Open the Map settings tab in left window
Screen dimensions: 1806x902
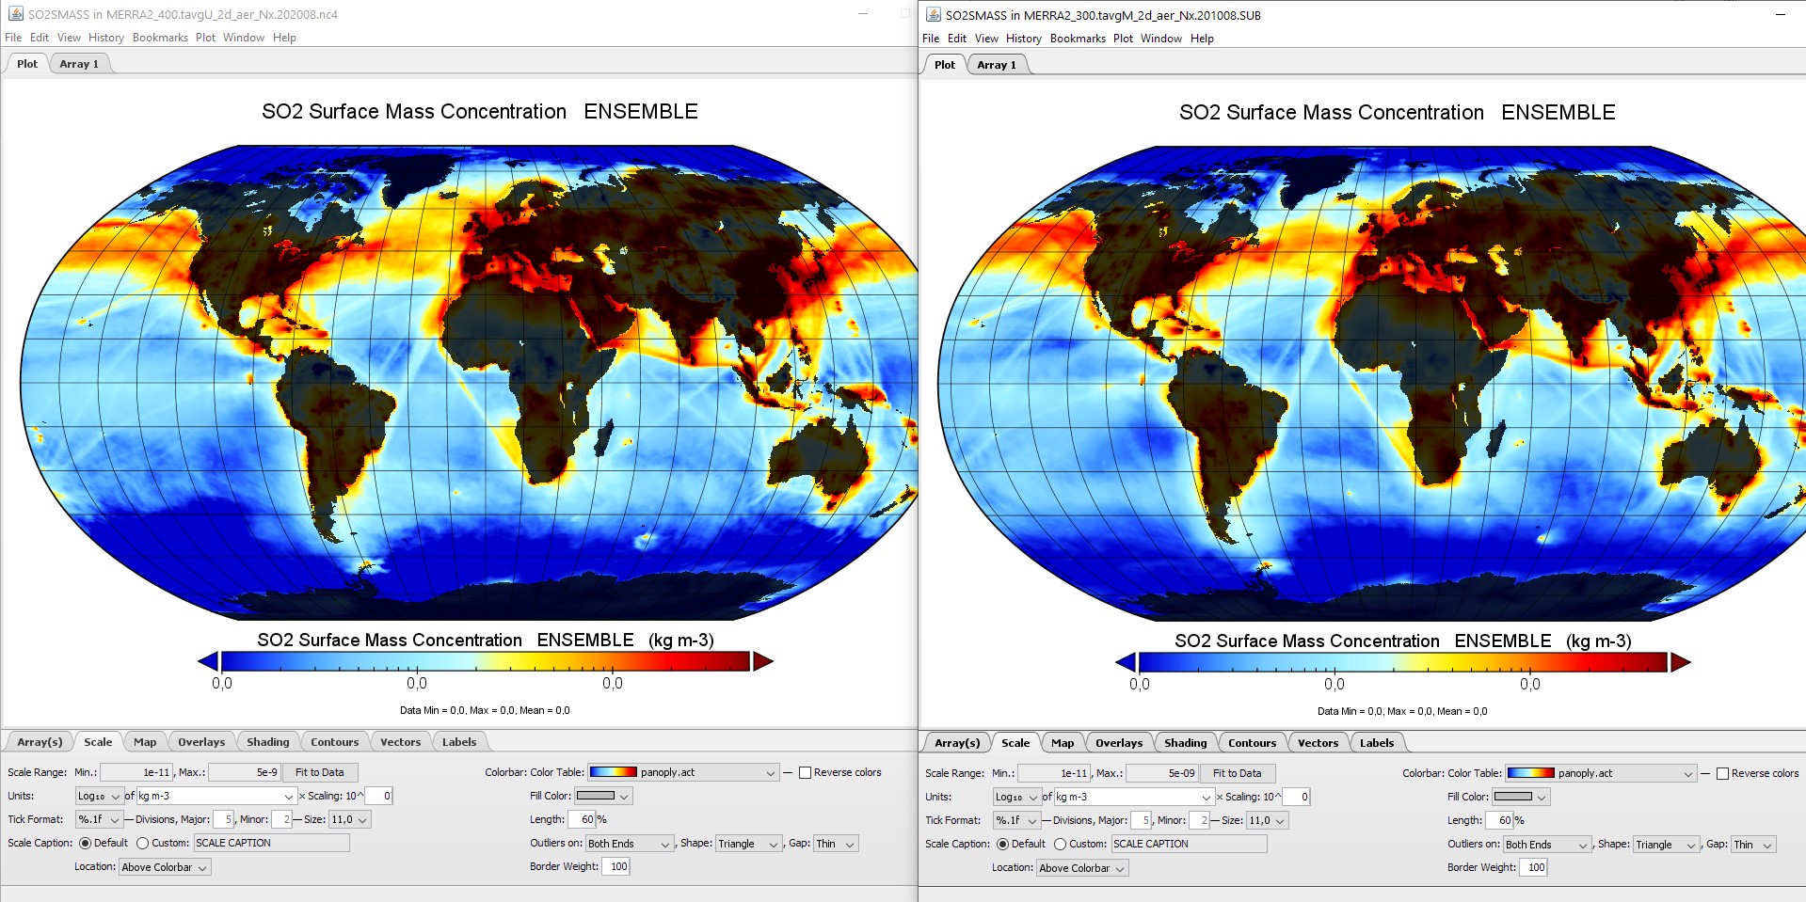coord(145,742)
